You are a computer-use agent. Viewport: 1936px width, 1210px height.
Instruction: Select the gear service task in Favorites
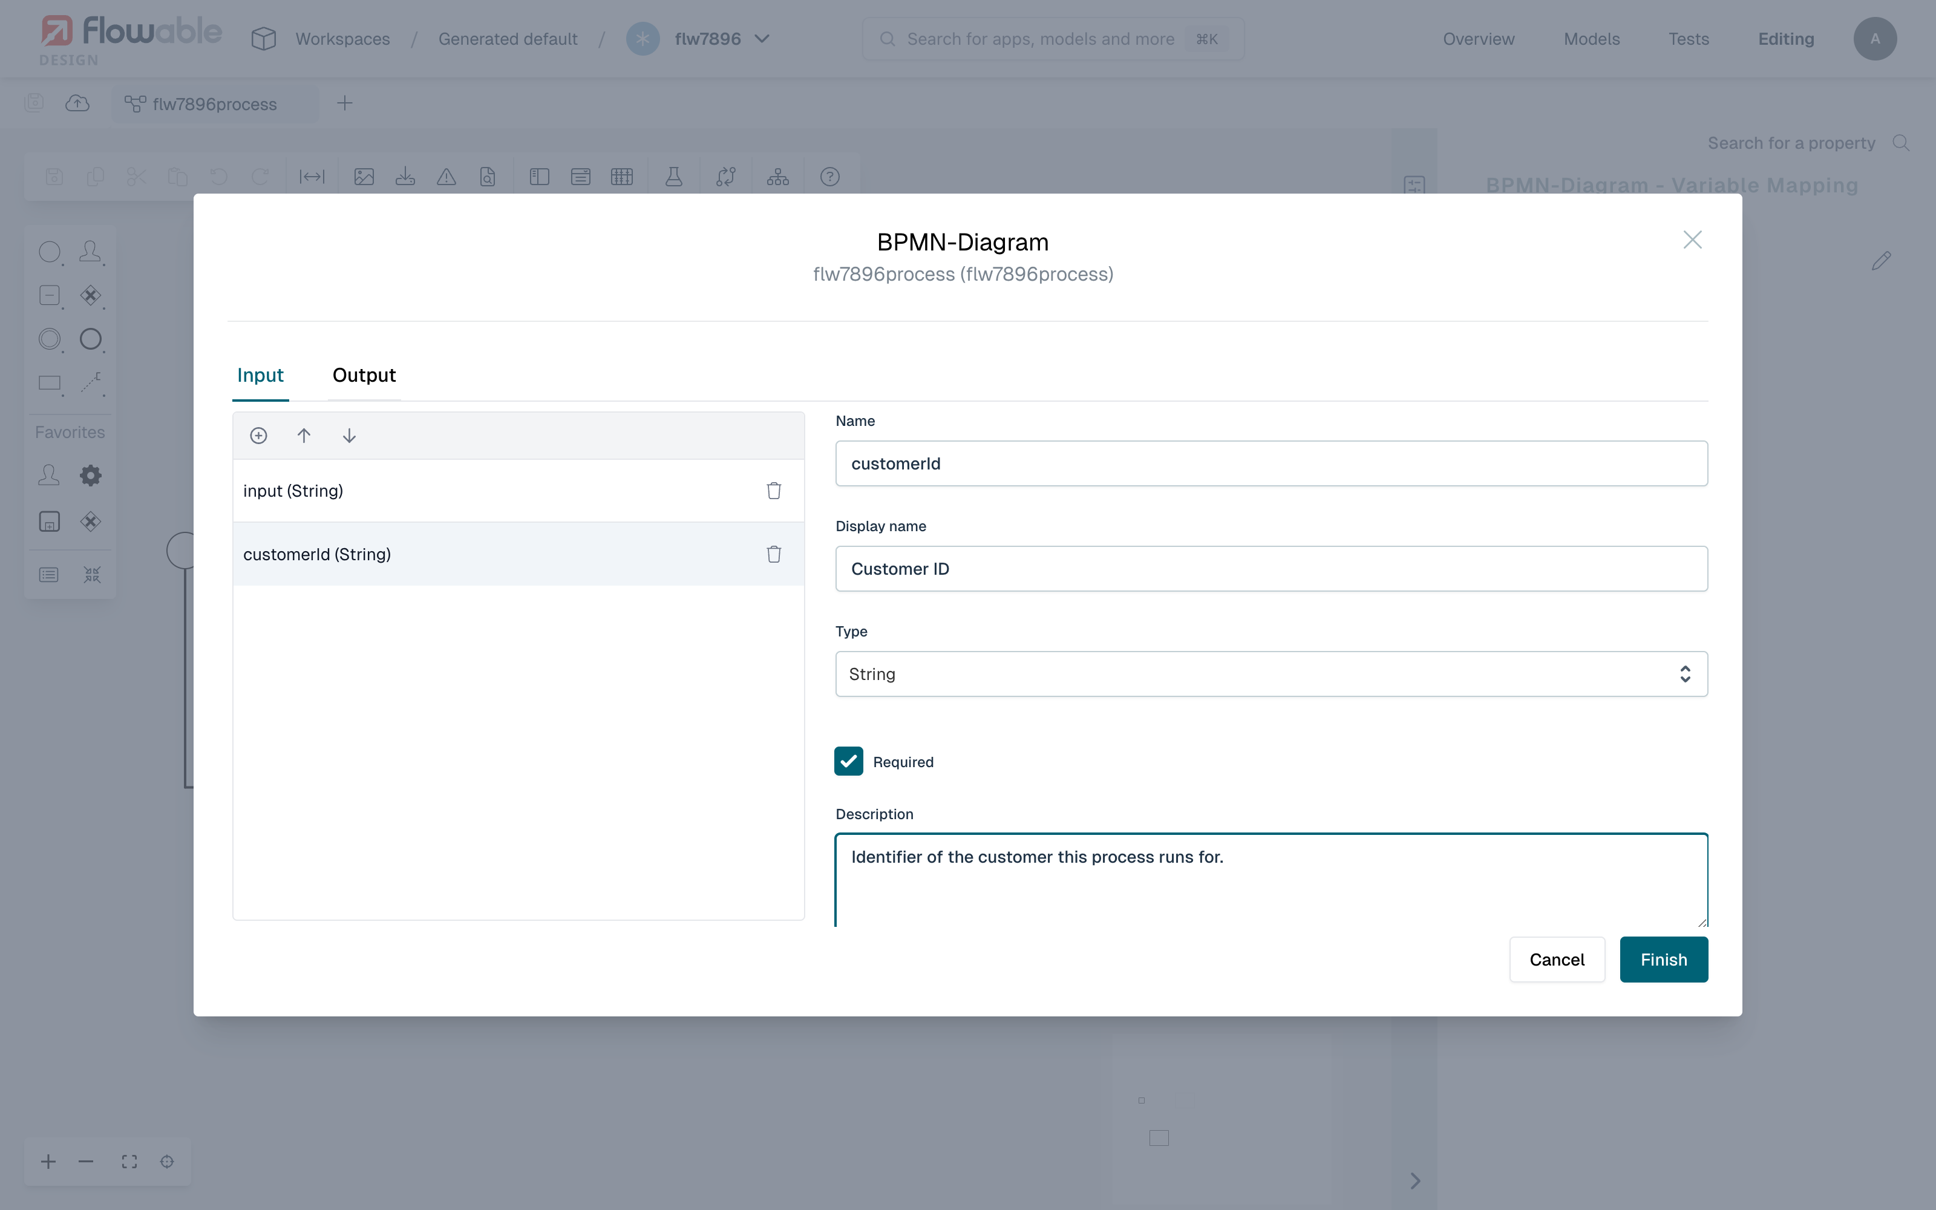pos(90,476)
